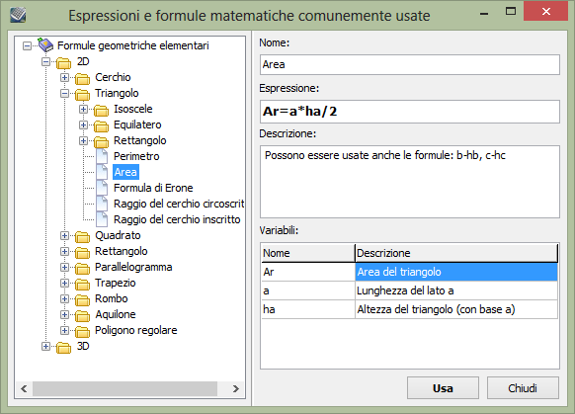The image size is (575, 414).
Task: Select the 'Lunghezza del lato a' cell
Action: point(456,290)
